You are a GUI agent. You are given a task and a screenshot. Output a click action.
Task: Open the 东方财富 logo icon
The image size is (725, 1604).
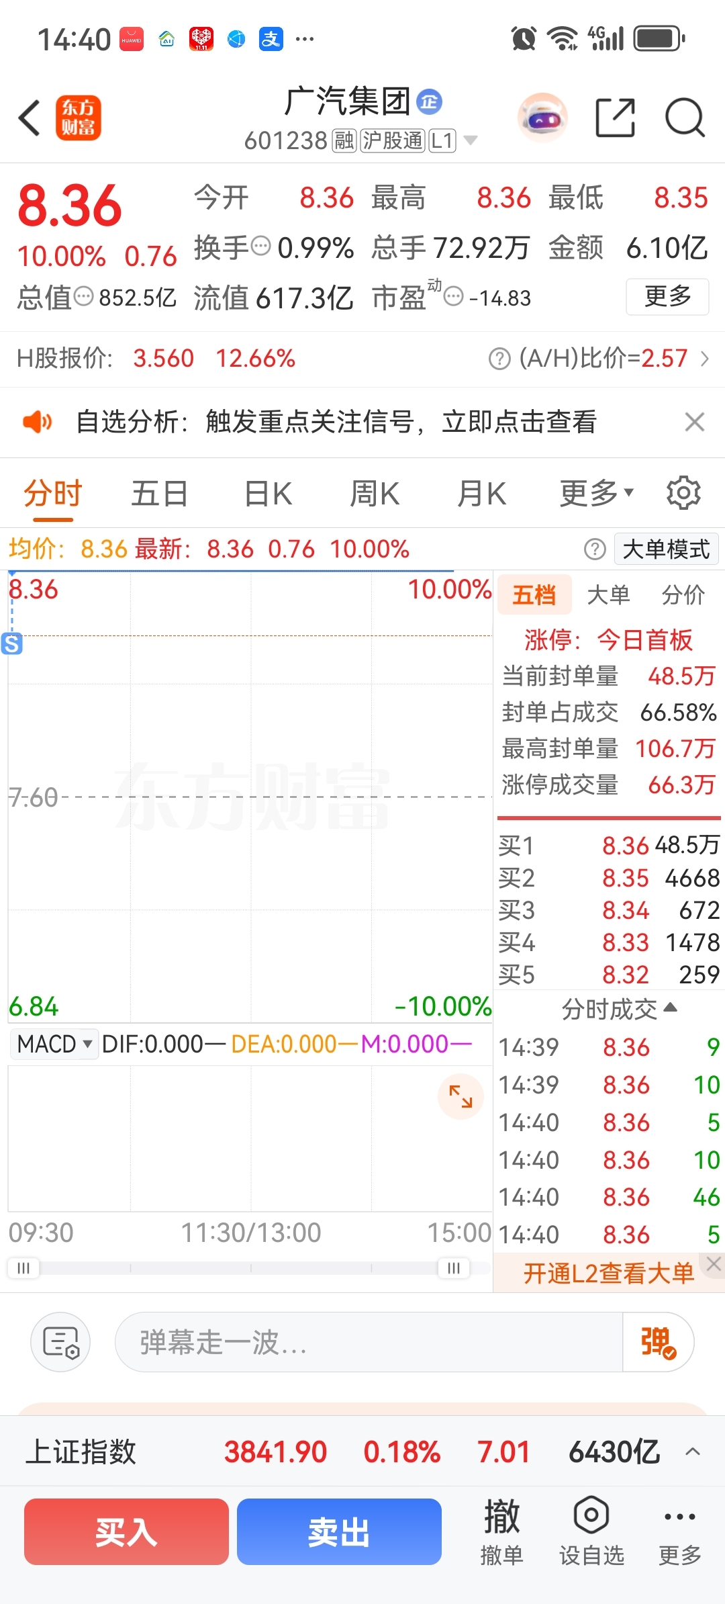(x=79, y=118)
